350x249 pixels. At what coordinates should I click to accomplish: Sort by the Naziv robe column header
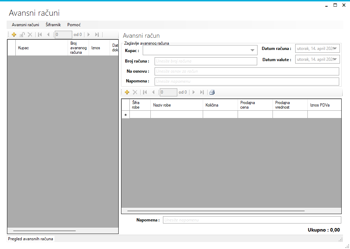177,105
